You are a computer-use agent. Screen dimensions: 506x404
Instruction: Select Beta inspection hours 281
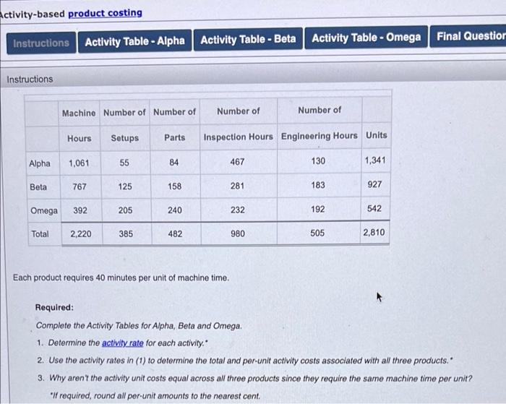pos(237,186)
